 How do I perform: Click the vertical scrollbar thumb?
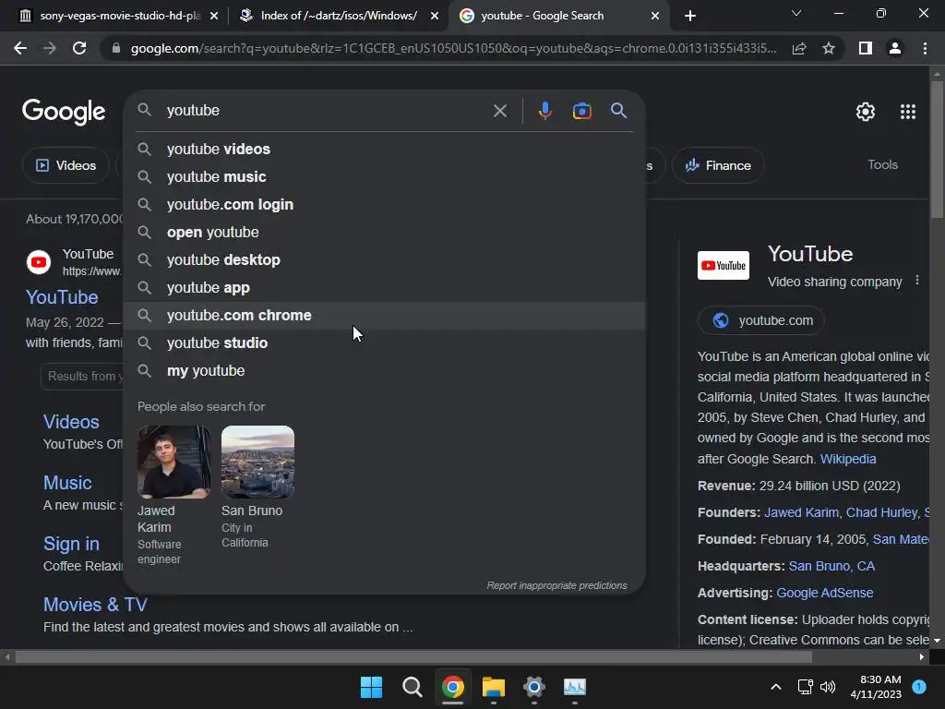pyautogui.click(x=937, y=150)
